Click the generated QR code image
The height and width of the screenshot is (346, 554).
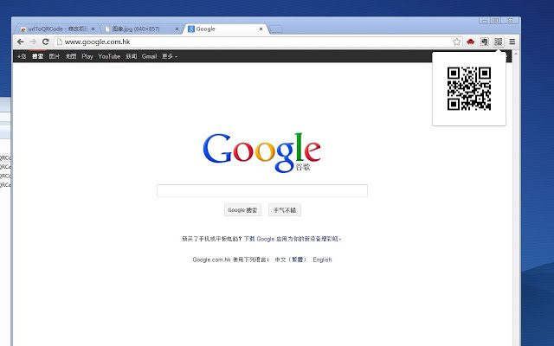tap(469, 88)
